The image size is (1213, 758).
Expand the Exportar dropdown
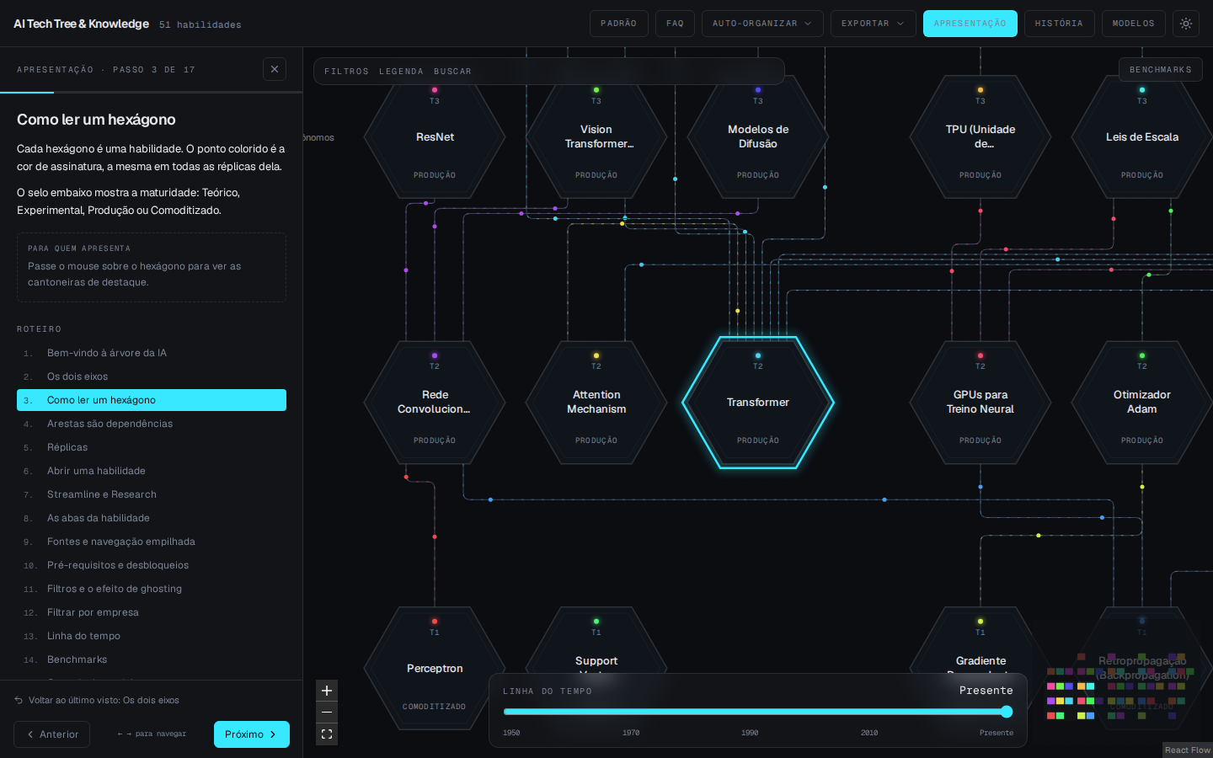874,24
